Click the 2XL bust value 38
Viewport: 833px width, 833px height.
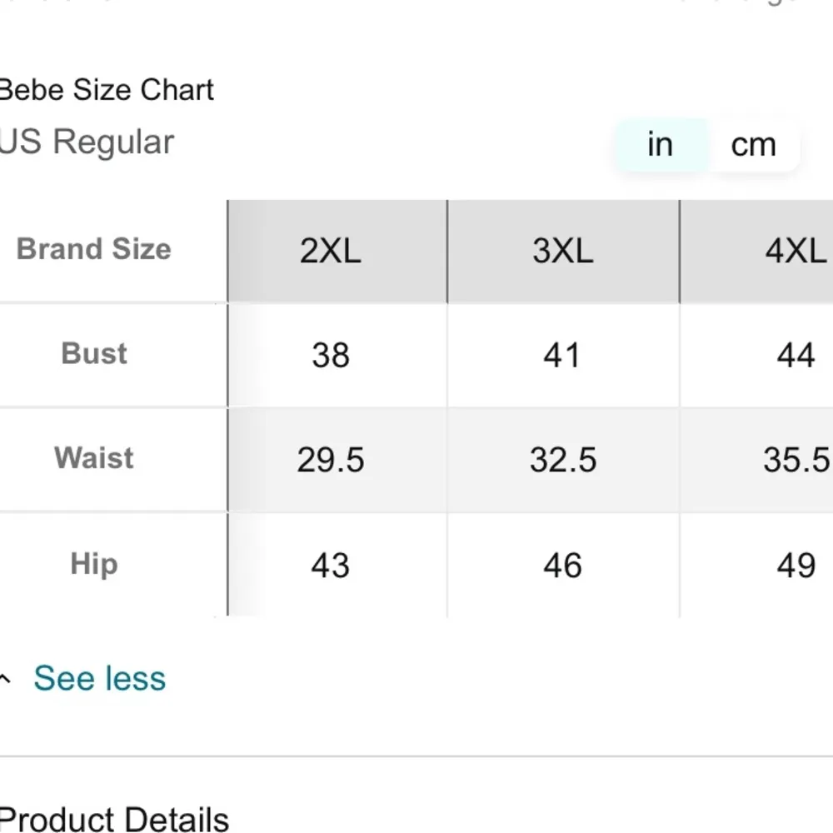[x=331, y=356]
